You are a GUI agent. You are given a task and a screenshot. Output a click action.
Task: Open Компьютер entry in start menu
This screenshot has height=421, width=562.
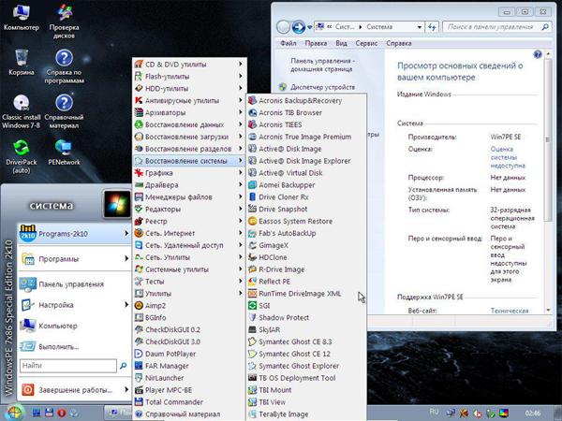point(74,326)
